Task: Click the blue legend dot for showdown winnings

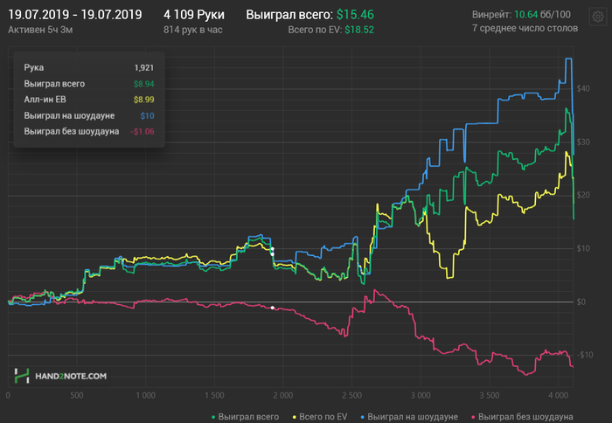Action: point(362,417)
